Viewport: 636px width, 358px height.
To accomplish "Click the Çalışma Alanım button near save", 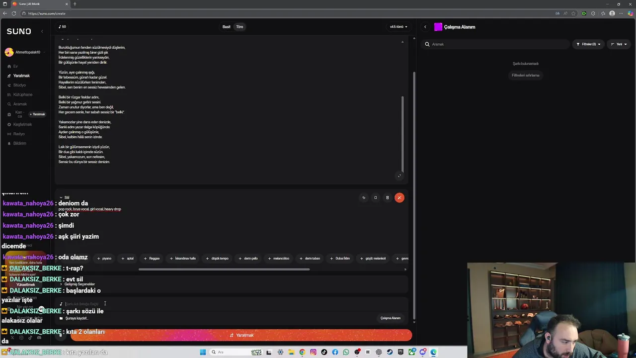I will 390,318.
